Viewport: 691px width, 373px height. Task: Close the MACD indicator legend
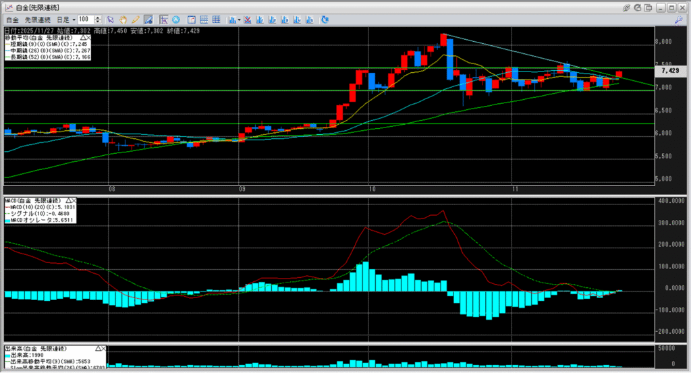(74, 200)
